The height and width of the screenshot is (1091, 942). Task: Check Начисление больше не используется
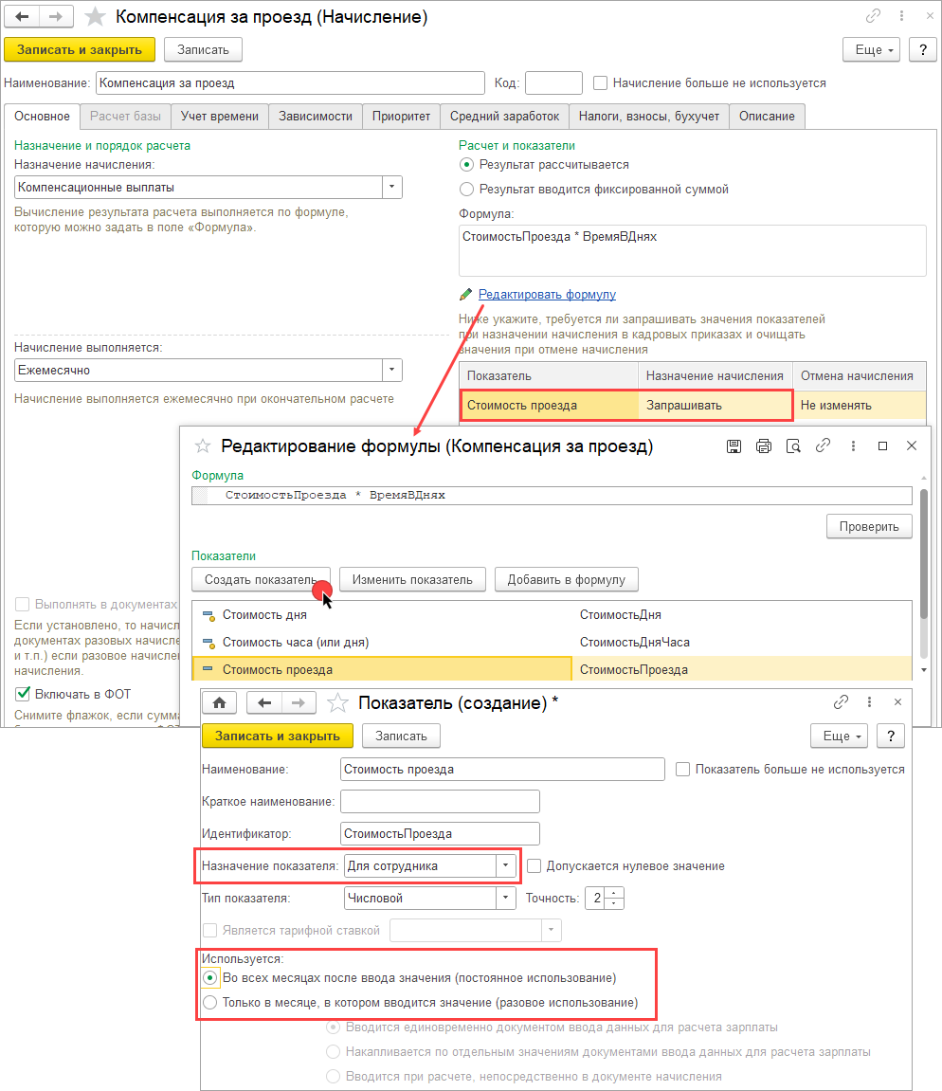pyautogui.click(x=601, y=82)
